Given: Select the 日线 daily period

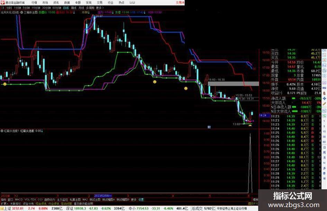Looking at the screenshot, I should pyautogui.click(x=66, y=8).
